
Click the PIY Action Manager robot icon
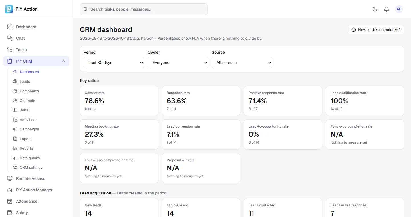point(10,190)
